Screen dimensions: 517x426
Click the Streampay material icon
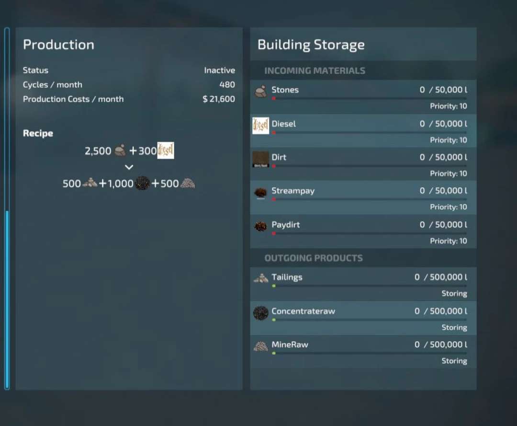click(260, 193)
